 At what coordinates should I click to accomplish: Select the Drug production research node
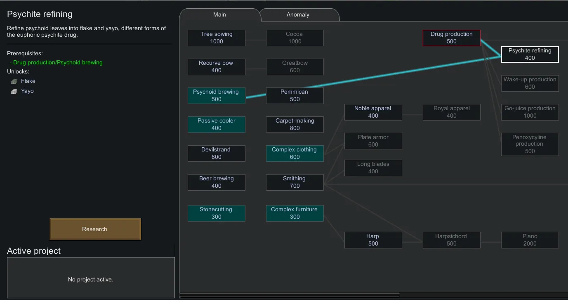point(451,38)
